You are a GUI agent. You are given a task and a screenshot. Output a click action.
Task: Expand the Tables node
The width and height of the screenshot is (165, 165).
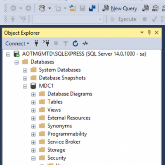click(33, 102)
